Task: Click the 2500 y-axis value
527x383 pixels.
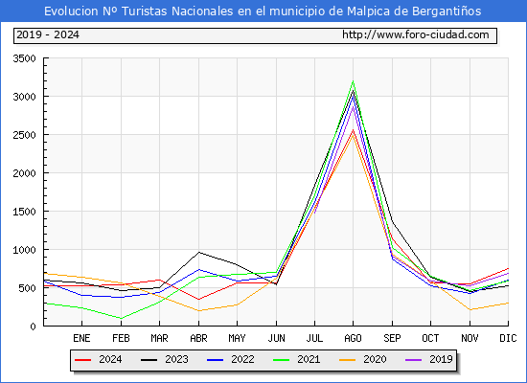Action: (24, 135)
